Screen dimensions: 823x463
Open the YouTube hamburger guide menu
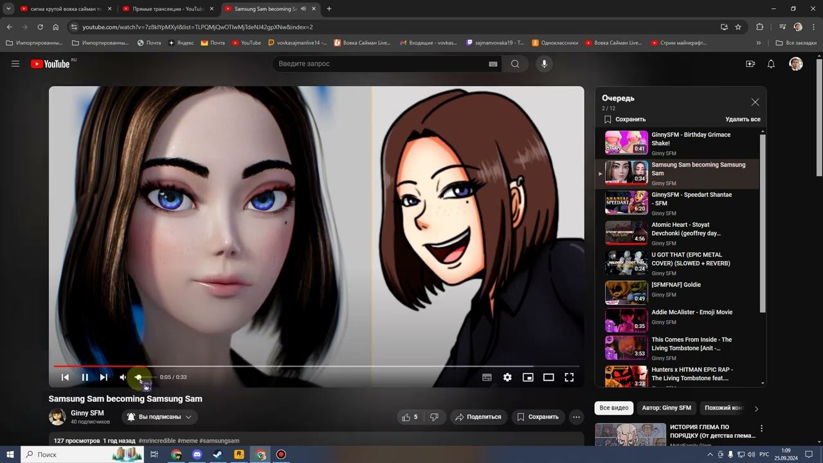point(15,64)
